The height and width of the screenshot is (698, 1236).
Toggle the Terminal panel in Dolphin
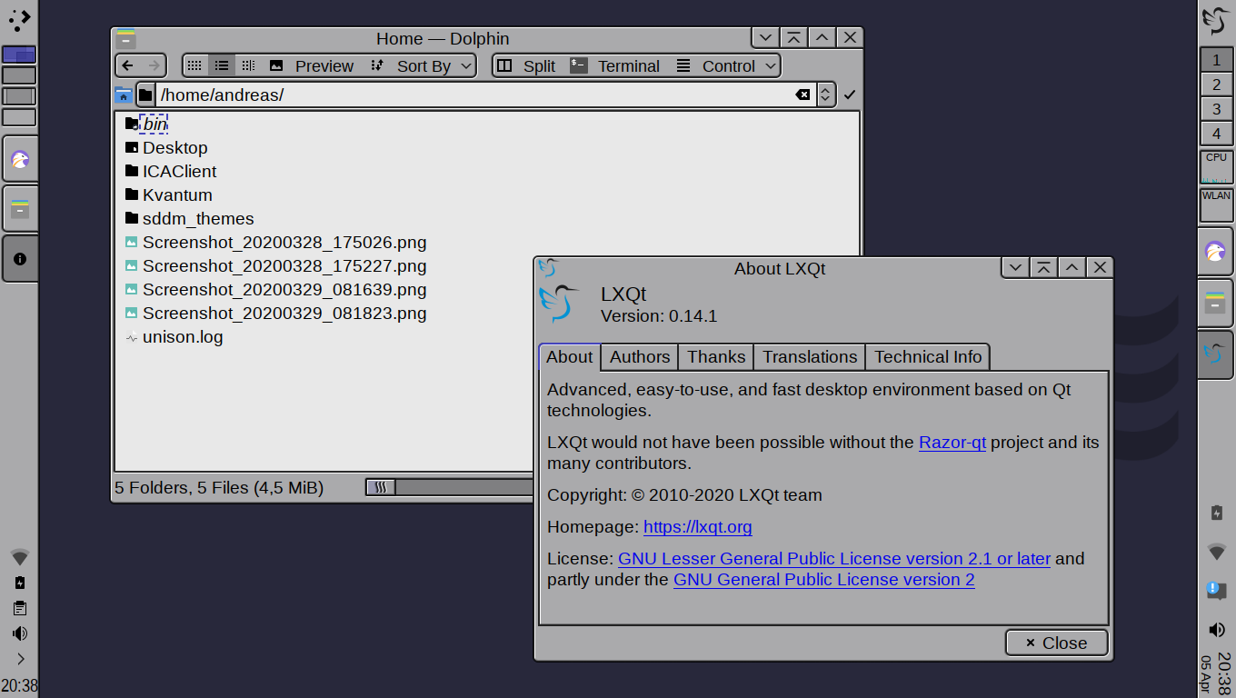pos(614,65)
